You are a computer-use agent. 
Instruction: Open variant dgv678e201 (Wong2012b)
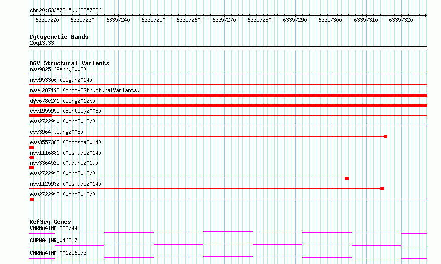[x=62, y=101]
